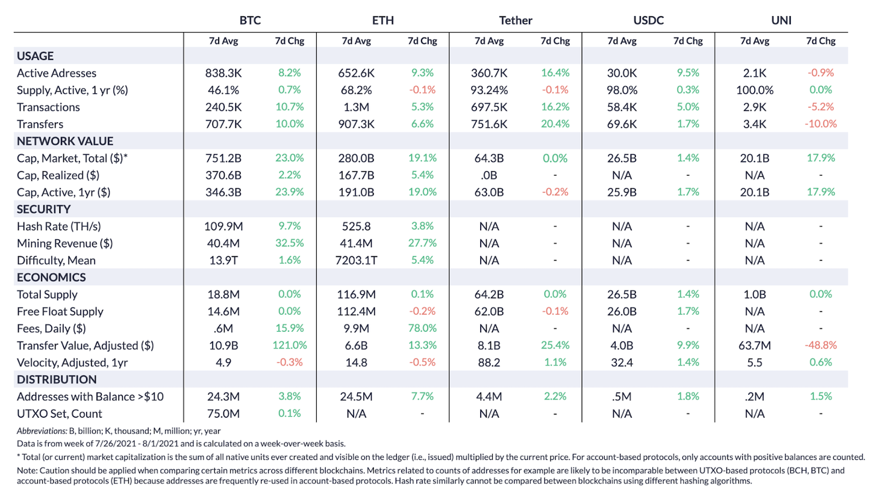Viewport: 877px width, 496px height.
Task: Click the 121.0% BTC transfer value change
Action: click(287, 346)
